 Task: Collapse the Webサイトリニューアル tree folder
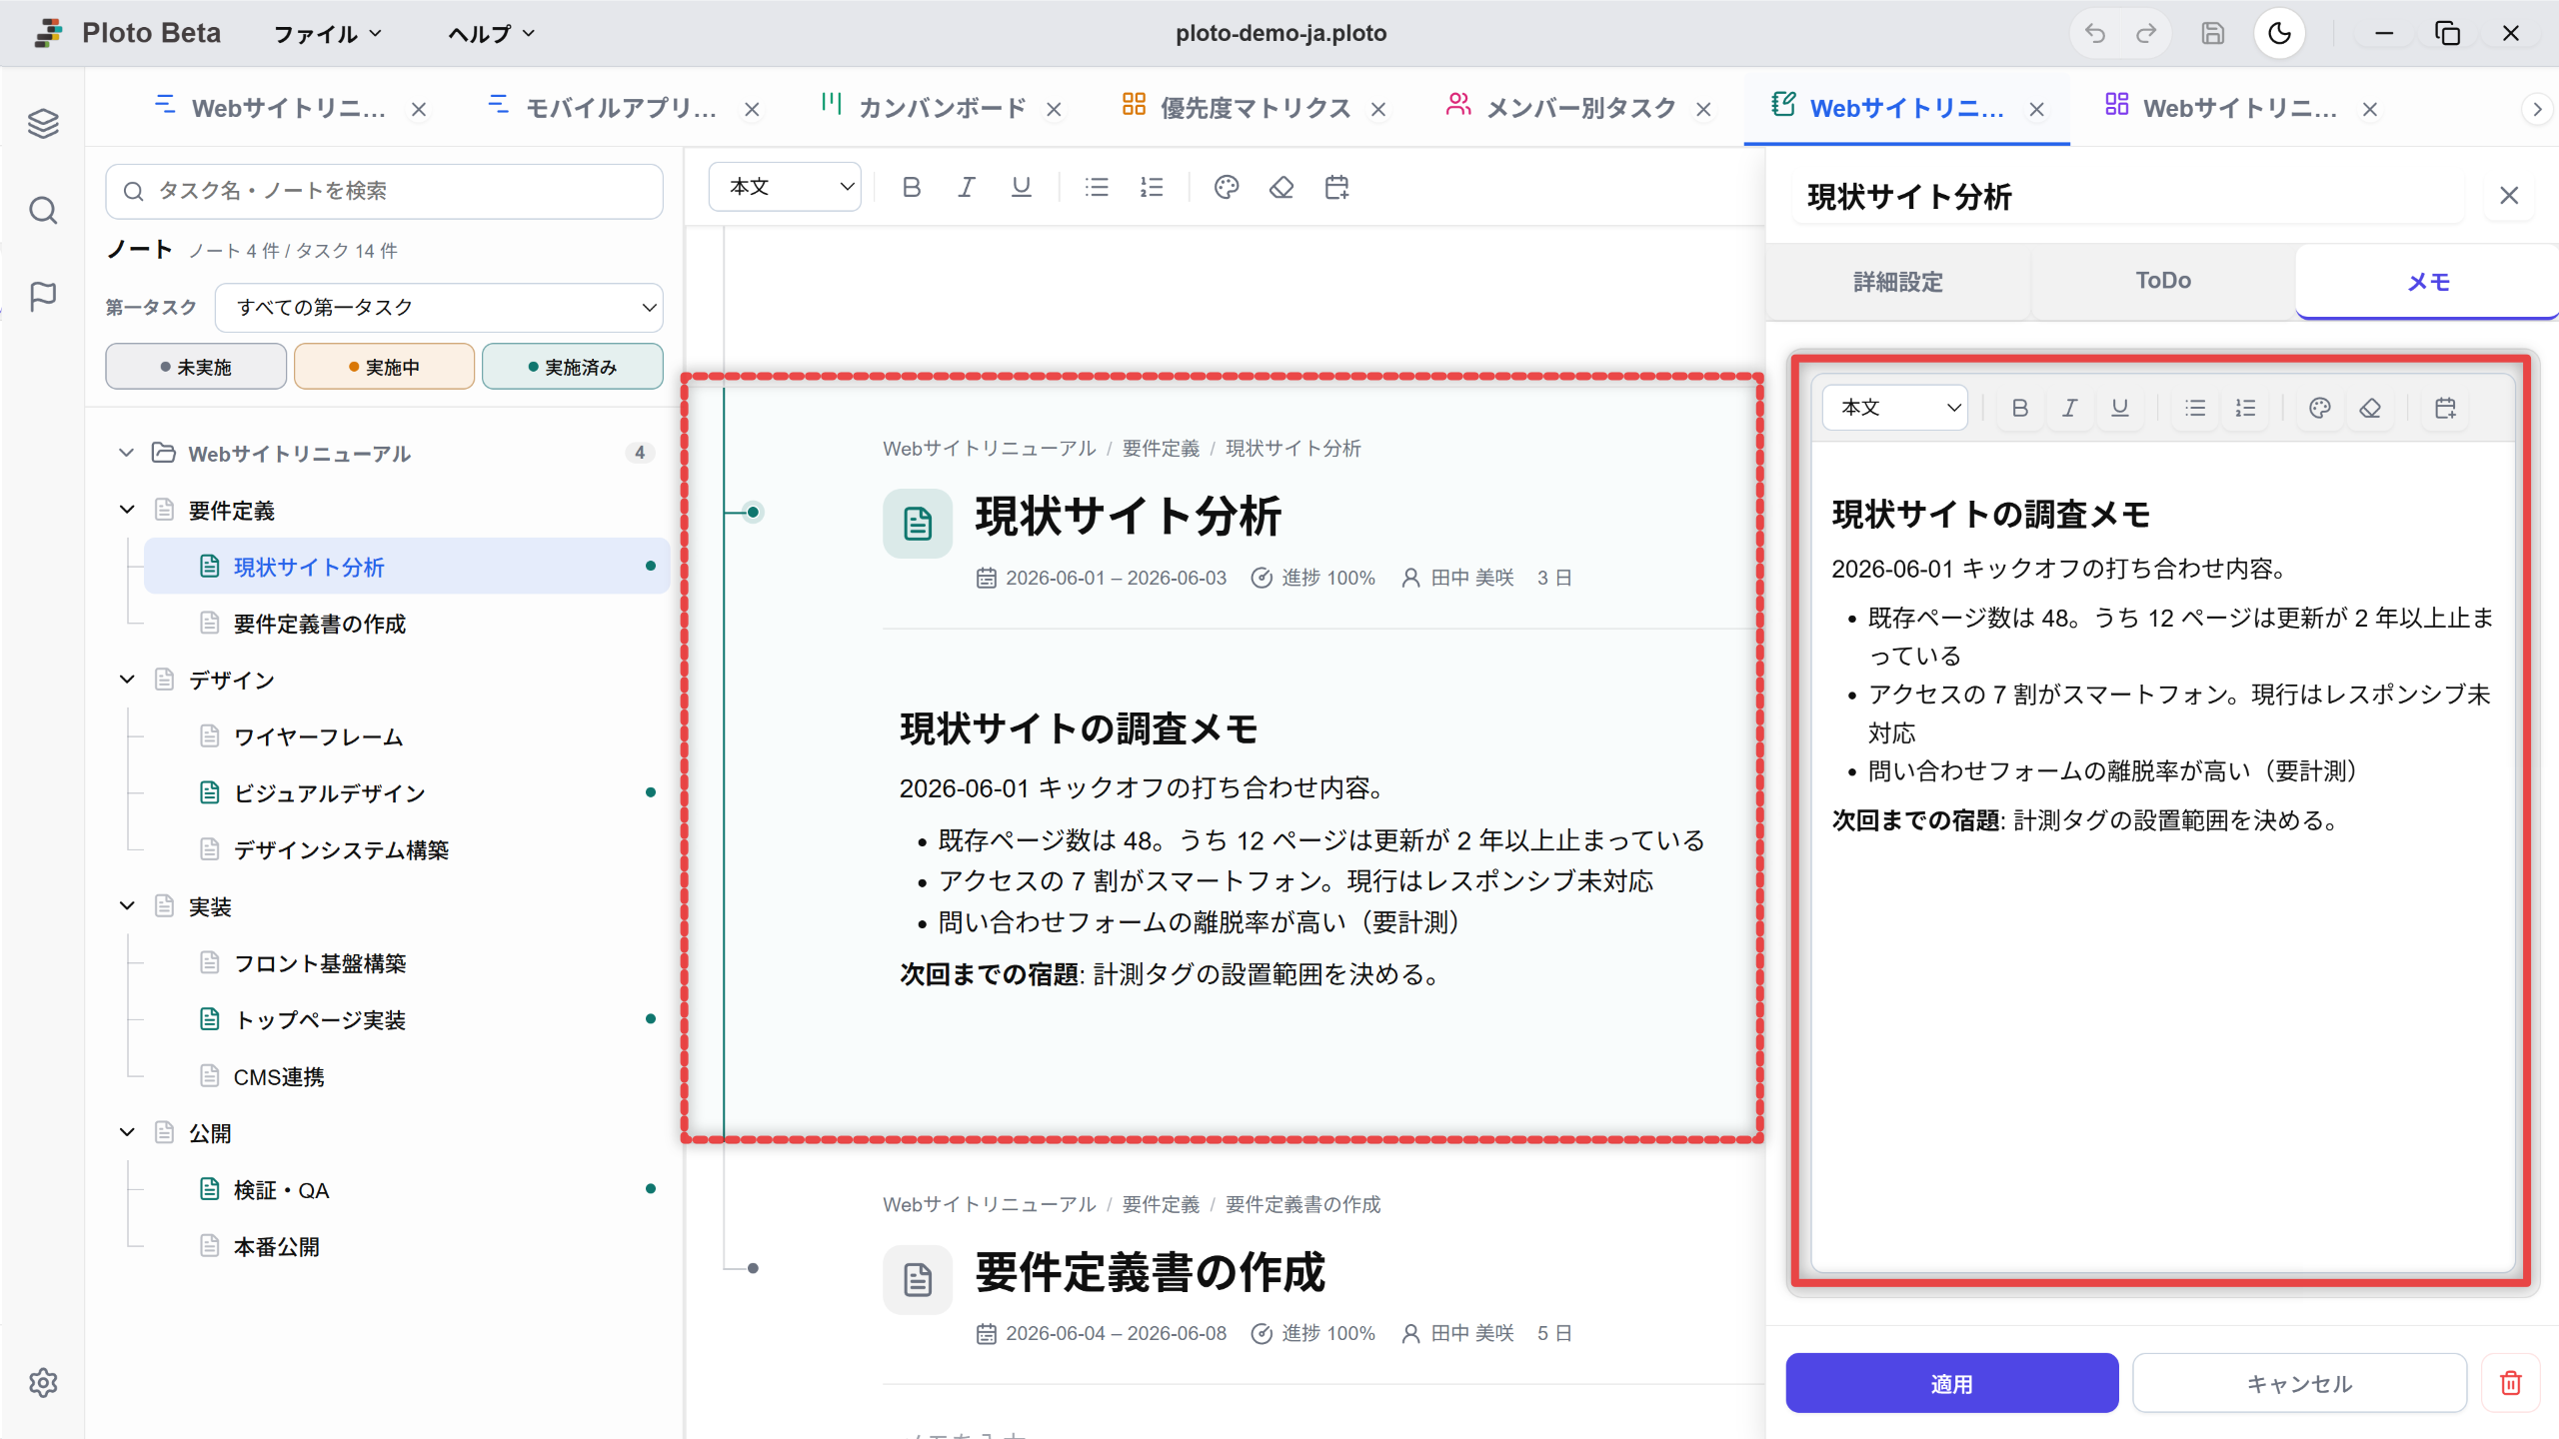[x=126, y=453]
